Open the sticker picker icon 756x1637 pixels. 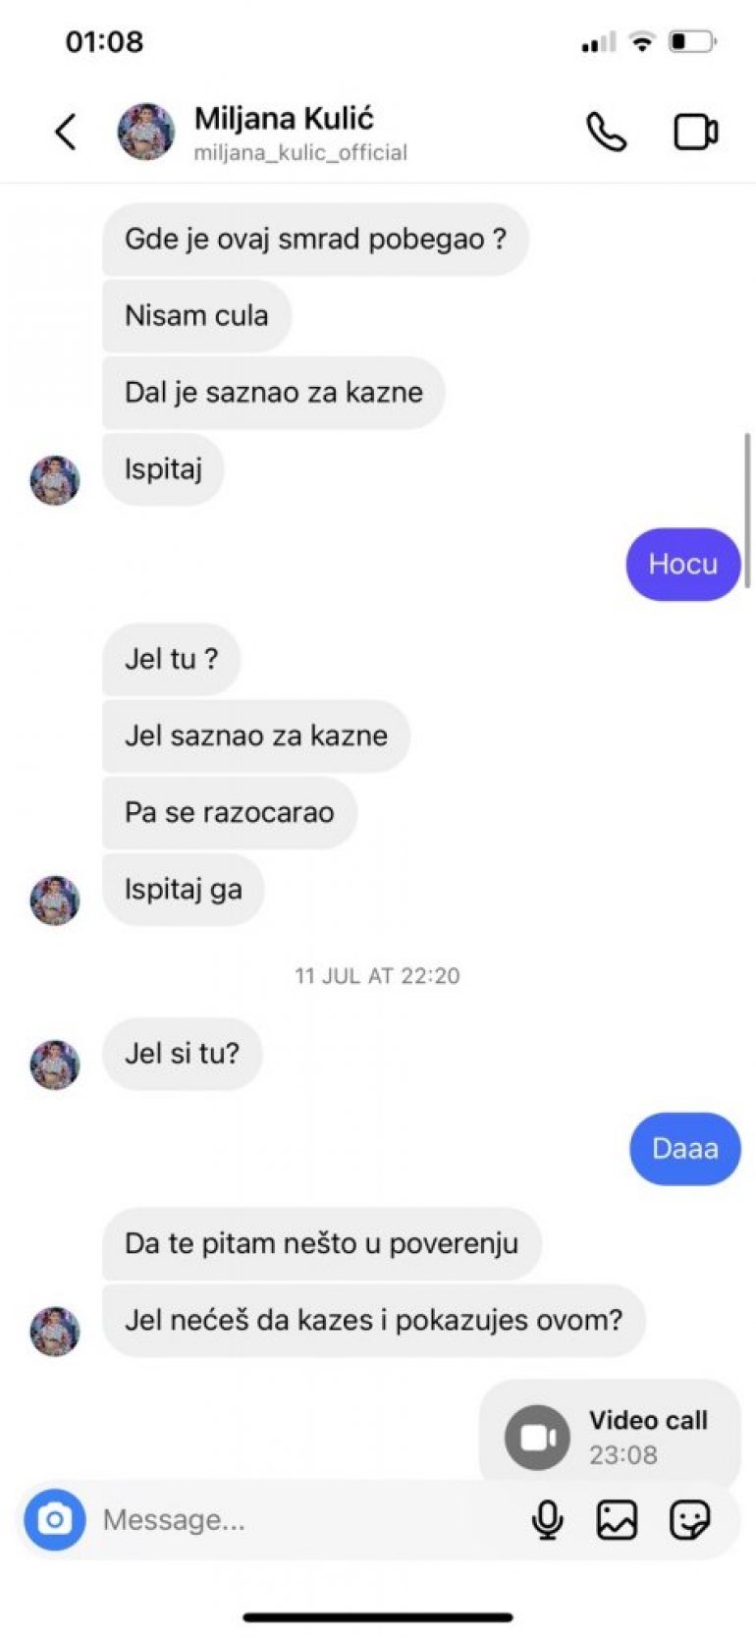tap(689, 1520)
